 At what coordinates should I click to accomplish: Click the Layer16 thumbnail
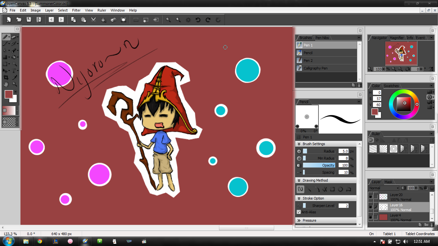(383, 207)
